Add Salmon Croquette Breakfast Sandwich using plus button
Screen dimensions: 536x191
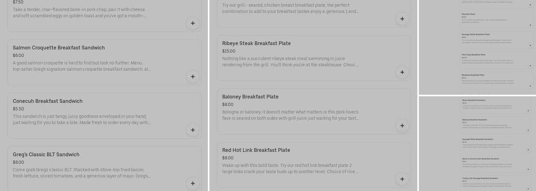pos(193,77)
